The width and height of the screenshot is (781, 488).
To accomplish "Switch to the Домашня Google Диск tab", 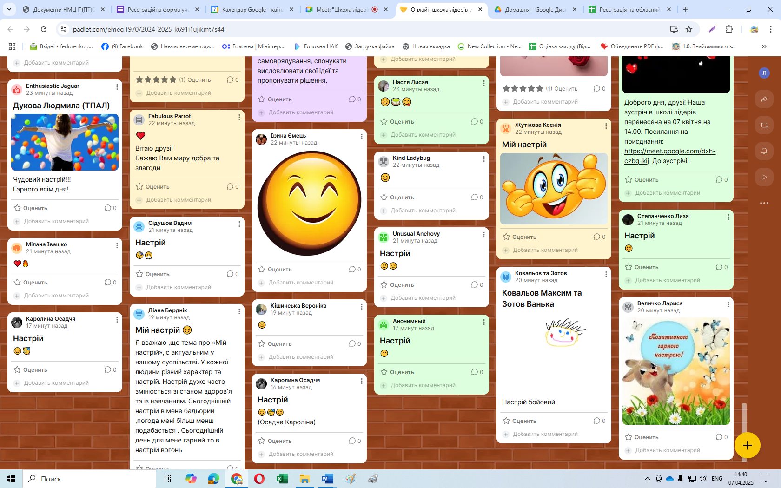I will 535,9.
